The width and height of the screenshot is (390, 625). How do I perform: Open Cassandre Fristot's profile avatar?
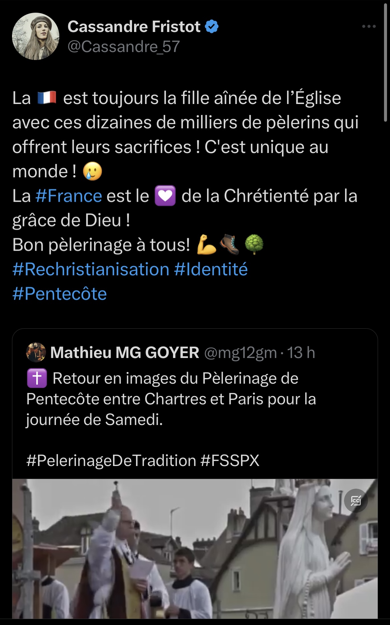pyautogui.click(x=36, y=36)
